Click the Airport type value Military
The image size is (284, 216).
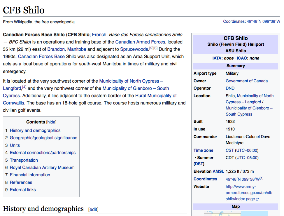[232, 74]
